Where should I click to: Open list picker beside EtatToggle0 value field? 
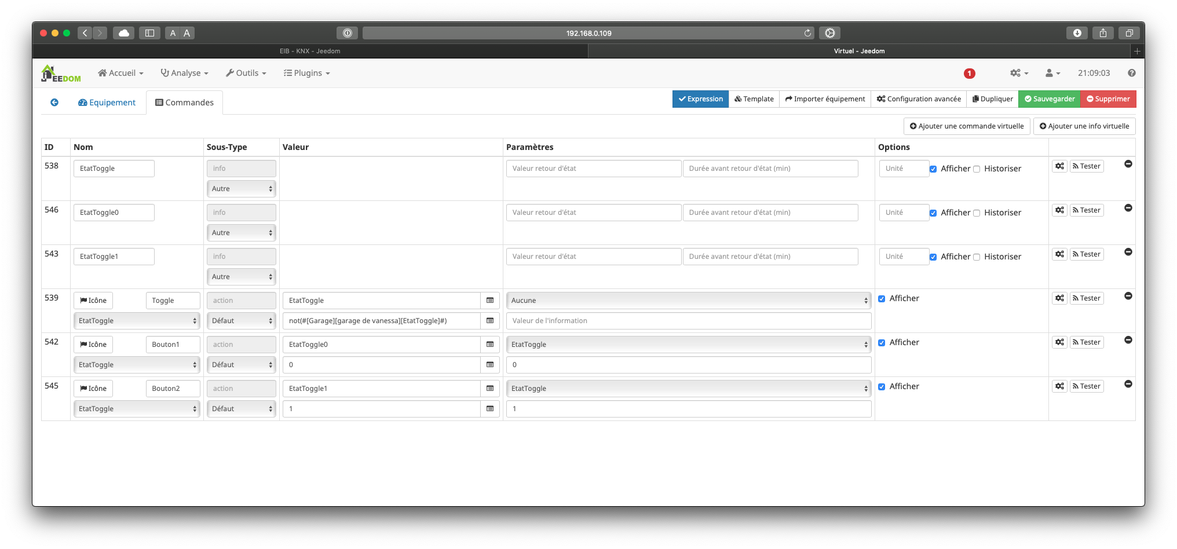tap(490, 345)
